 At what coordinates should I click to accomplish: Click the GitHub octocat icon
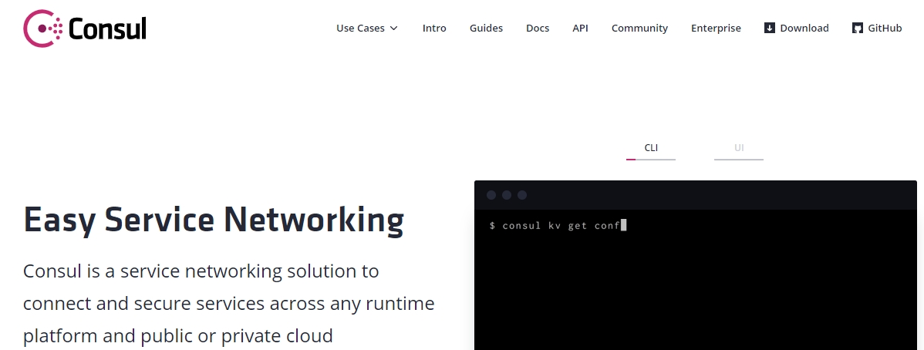click(x=858, y=28)
